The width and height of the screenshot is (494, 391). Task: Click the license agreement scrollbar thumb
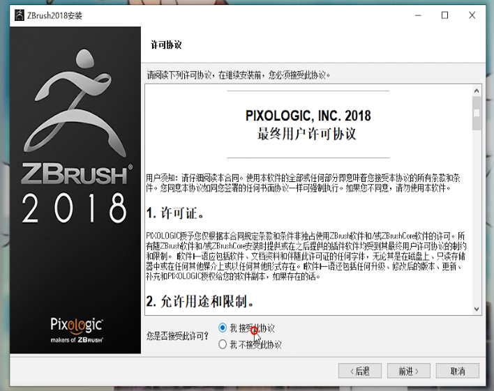tap(477, 114)
